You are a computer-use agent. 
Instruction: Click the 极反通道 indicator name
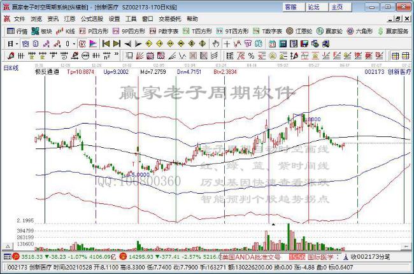tap(47, 71)
